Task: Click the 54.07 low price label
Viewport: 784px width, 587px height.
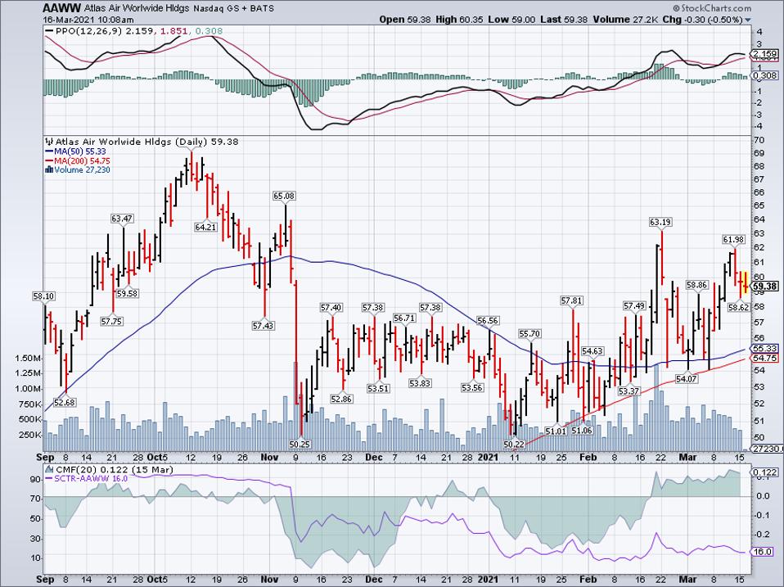Action: click(687, 379)
